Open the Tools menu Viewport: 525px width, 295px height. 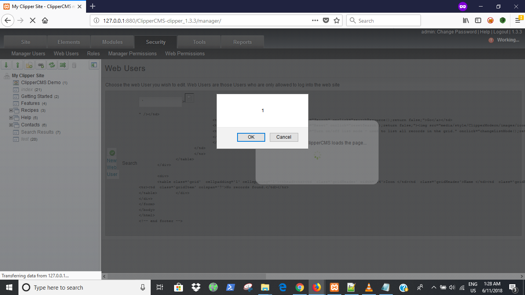point(199,41)
